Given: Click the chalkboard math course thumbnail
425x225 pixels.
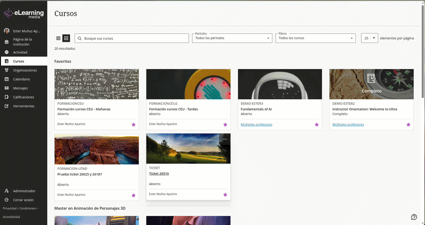Looking at the screenshot, I should click(97, 84).
